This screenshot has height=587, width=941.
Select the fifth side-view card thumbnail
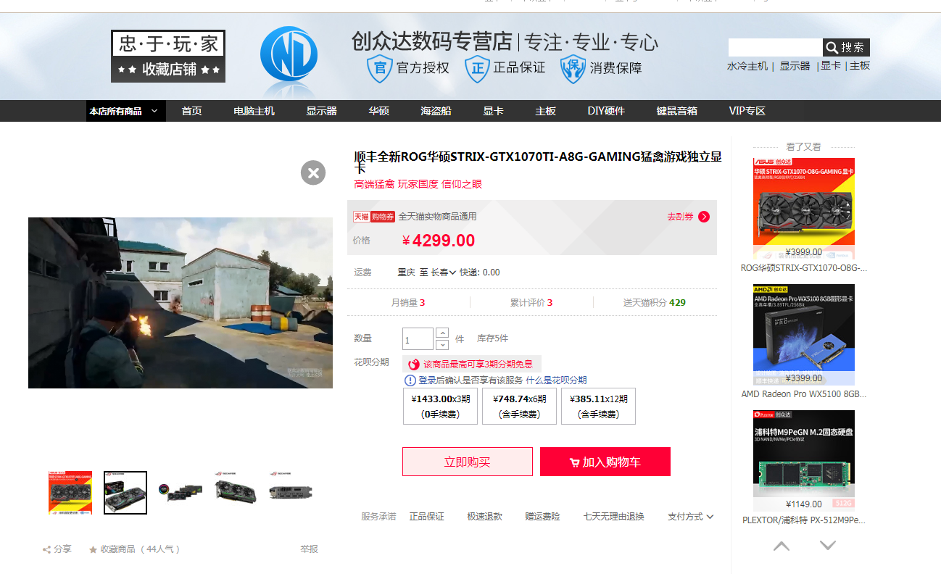tap(291, 493)
